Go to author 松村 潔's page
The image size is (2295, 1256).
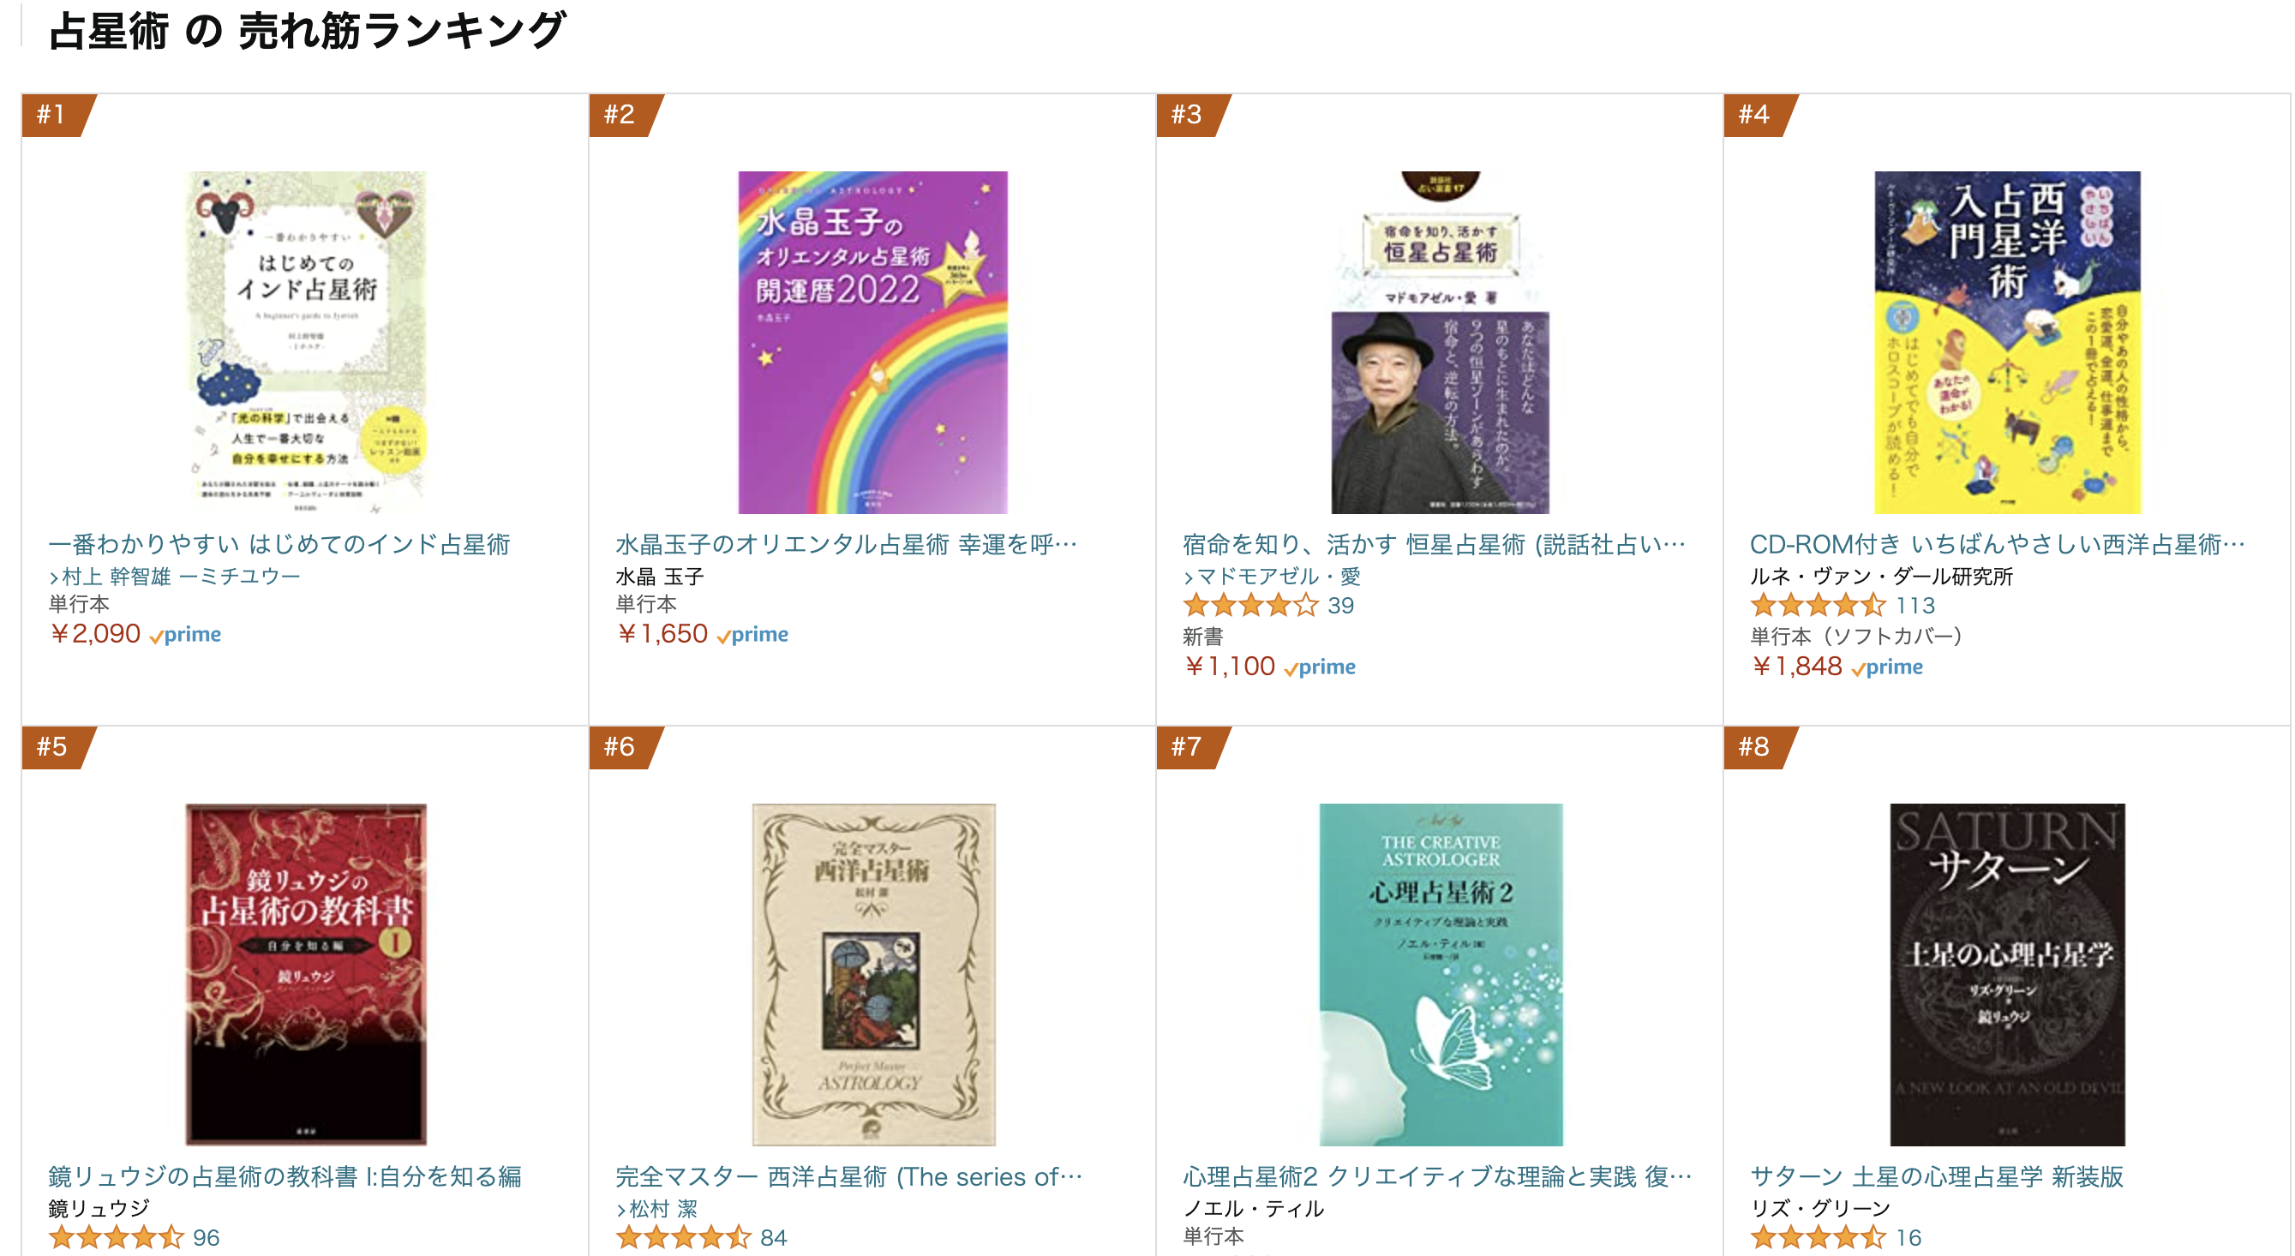click(662, 1209)
